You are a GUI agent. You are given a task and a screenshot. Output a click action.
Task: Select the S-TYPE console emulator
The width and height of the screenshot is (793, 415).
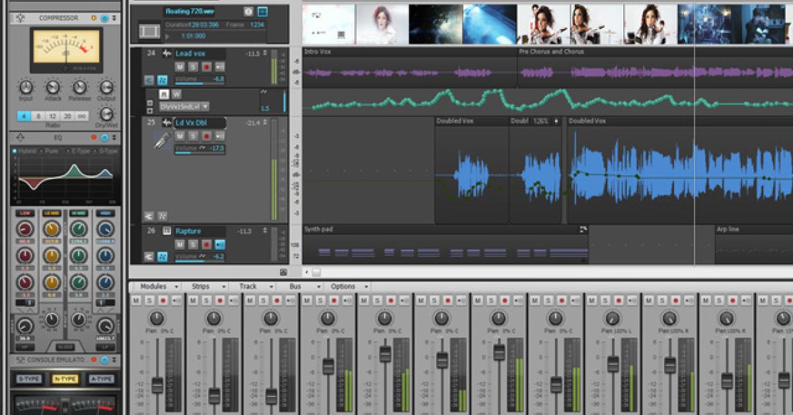[x=29, y=379]
